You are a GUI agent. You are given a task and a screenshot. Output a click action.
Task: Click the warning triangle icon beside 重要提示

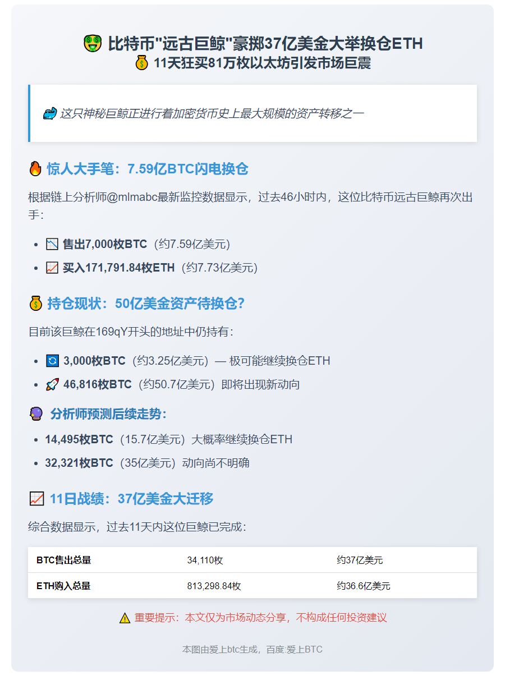coord(125,618)
